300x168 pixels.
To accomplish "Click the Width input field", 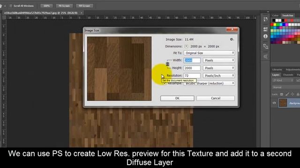I will pos(192,60).
